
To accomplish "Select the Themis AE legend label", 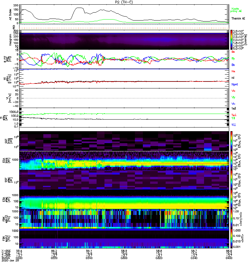I will tap(238, 19).
